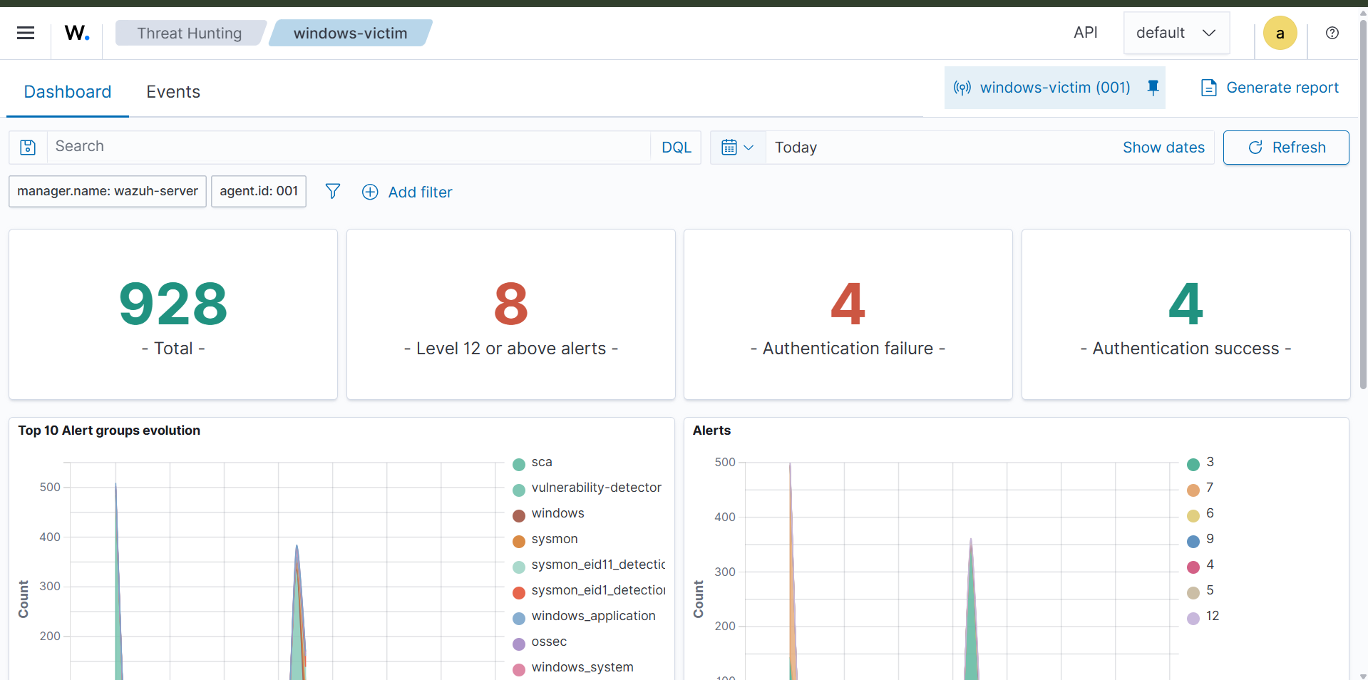Focus the Search query input field
This screenshot has height=680, width=1368.
click(348, 147)
